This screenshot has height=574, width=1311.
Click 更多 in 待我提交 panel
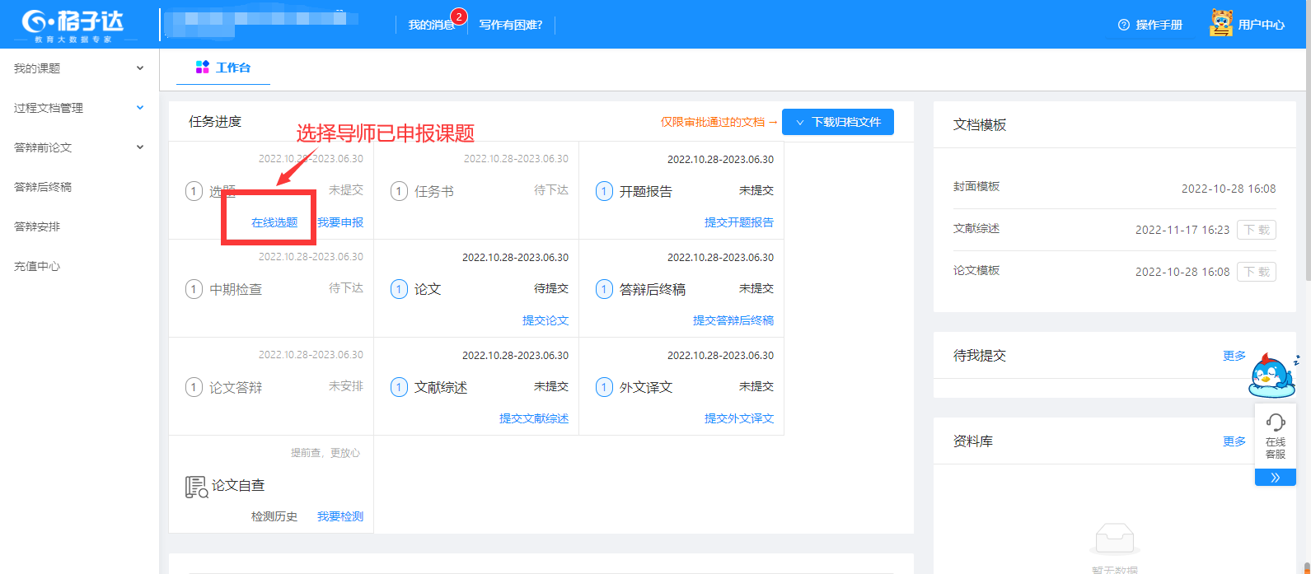click(1234, 356)
